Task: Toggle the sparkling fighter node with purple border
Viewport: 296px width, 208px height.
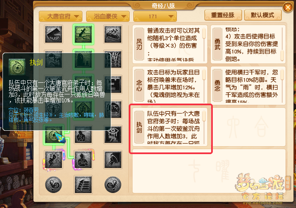Action: click(54, 160)
